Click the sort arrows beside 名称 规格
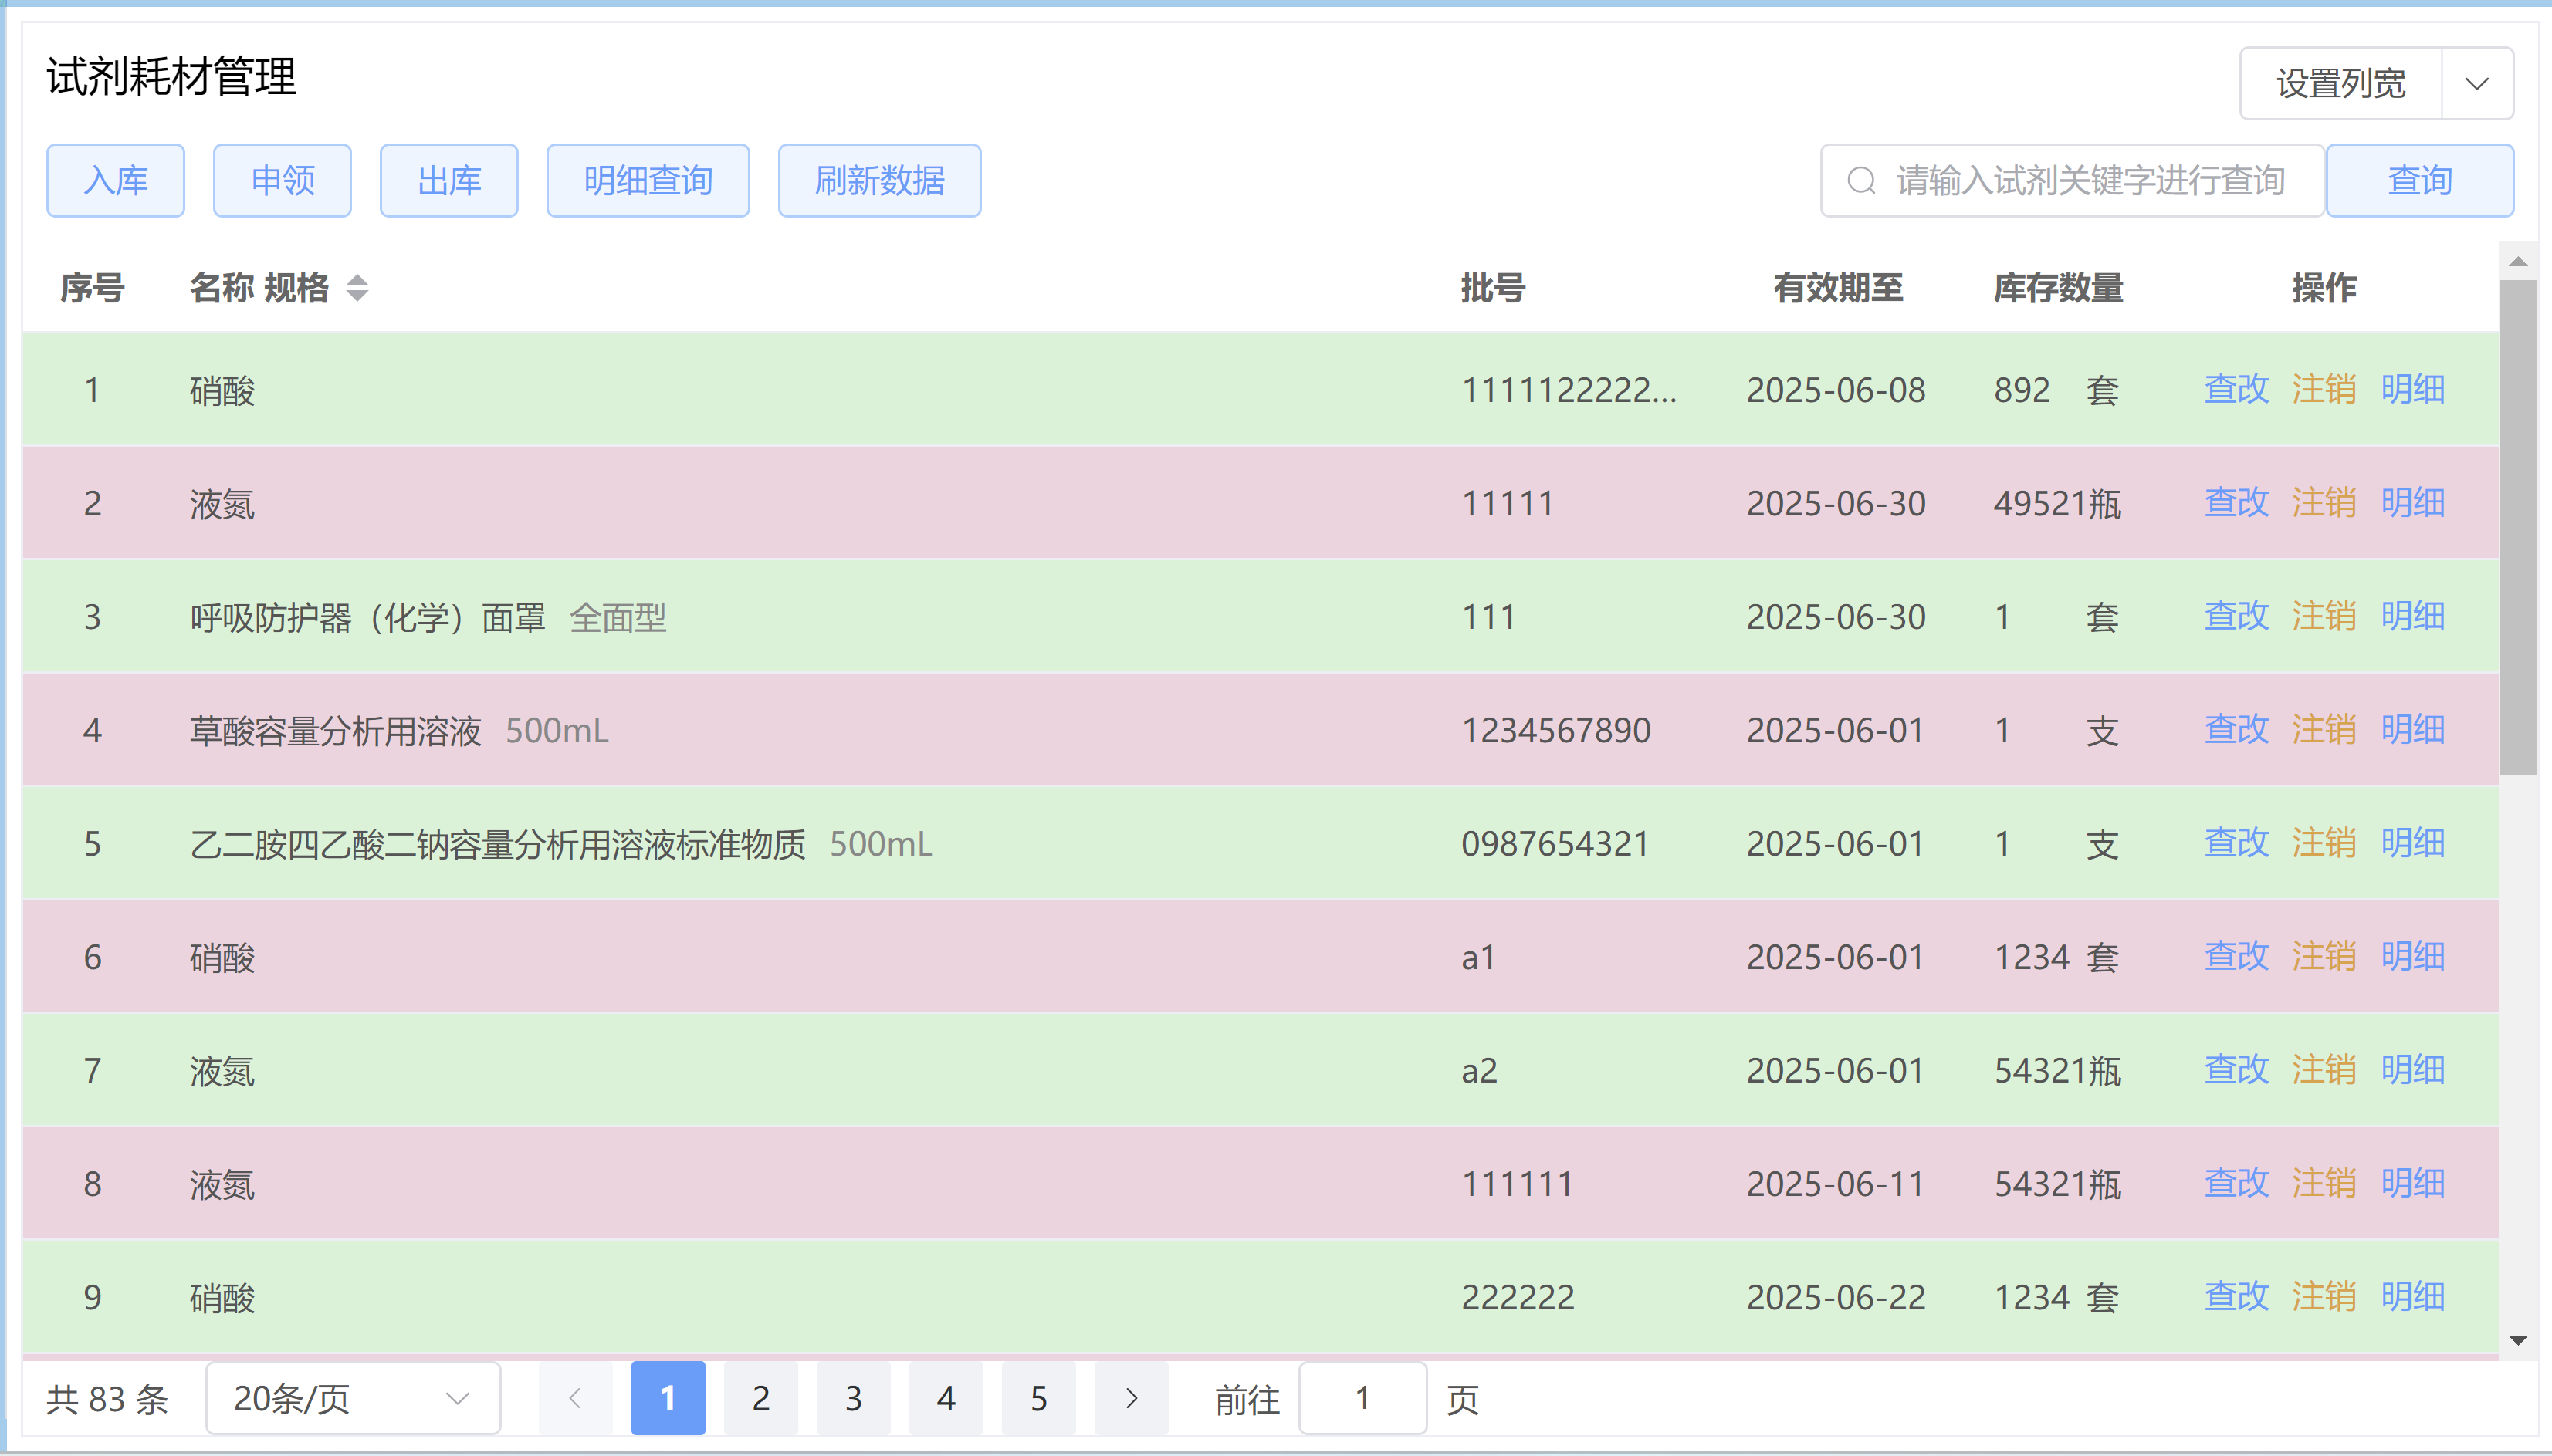The image size is (2552, 1456). point(357,288)
